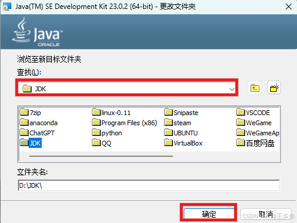Screen dimensions: 297x223
Task: Click the 百度网盘 folder name
Action: [260, 143]
